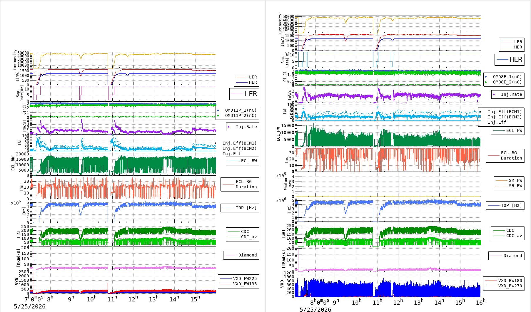The image size is (531, 312).
Task: Click the Inj.Eff(BCM1) legend in the right panel
Action: (x=505, y=112)
